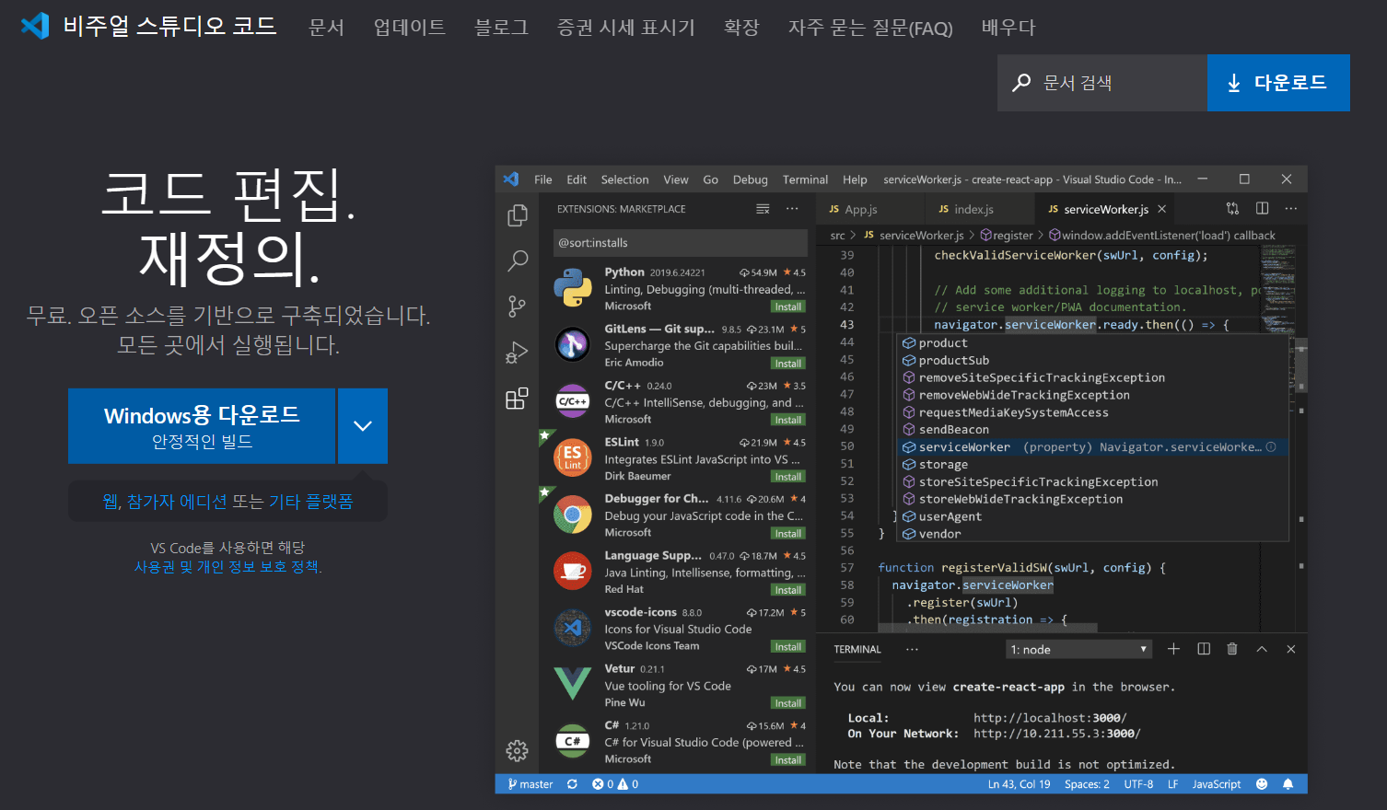Click UTF-8 encoding in status bar
Screen dimensions: 1387x810
1138,784
